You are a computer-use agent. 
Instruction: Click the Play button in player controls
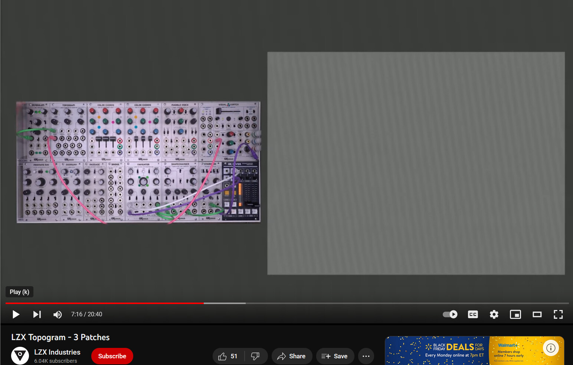click(x=16, y=314)
